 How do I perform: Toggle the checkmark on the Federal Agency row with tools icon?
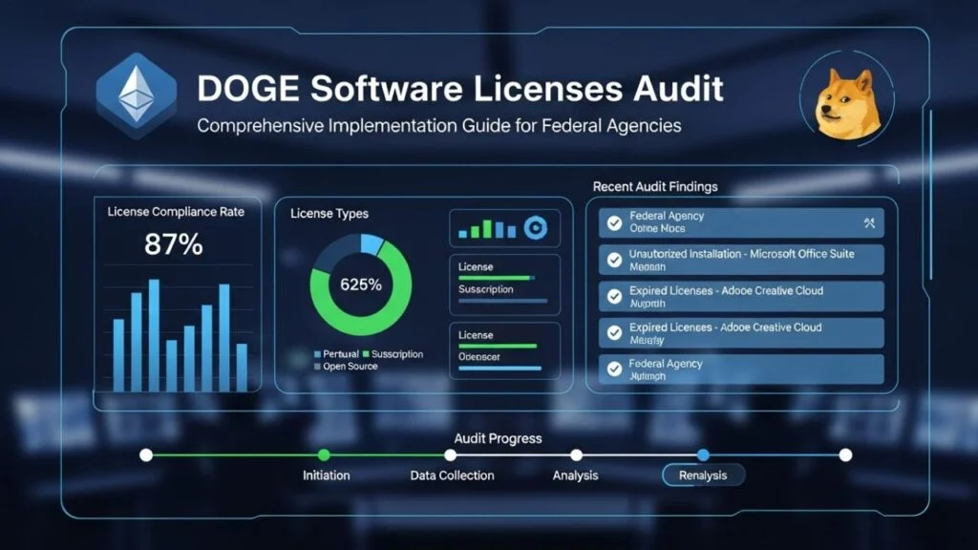(614, 223)
